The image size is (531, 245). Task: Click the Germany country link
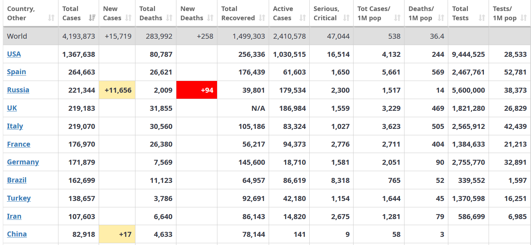(23, 162)
